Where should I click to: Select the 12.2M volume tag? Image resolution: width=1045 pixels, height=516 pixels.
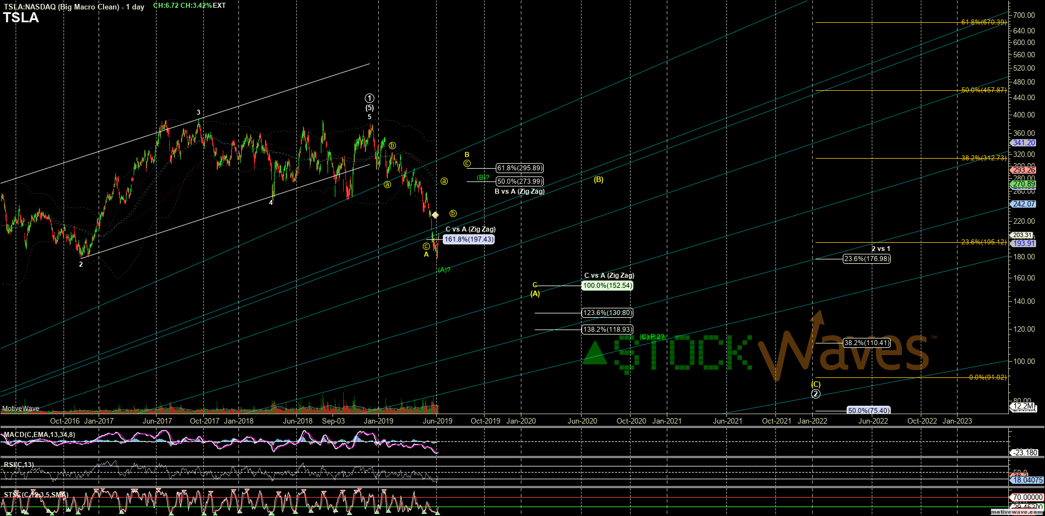click(1024, 406)
